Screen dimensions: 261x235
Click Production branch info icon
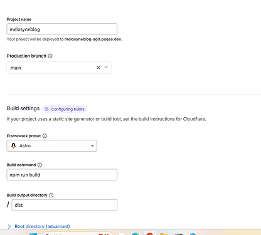(x=50, y=56)
